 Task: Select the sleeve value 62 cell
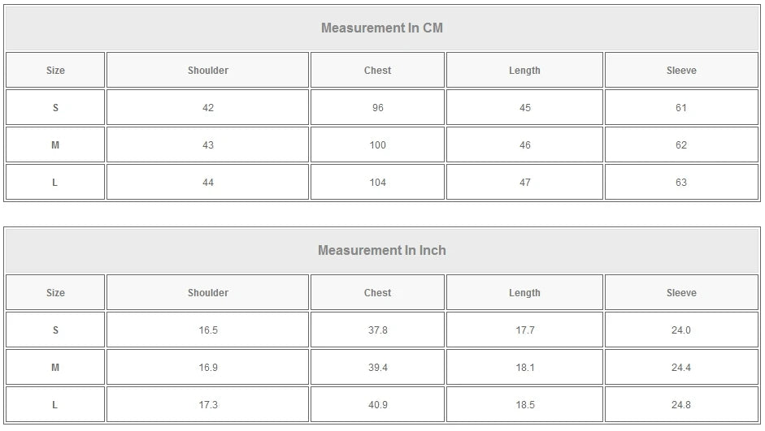(681, 145)
